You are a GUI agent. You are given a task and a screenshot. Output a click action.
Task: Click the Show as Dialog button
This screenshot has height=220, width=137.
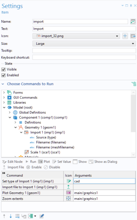(103, 162)
